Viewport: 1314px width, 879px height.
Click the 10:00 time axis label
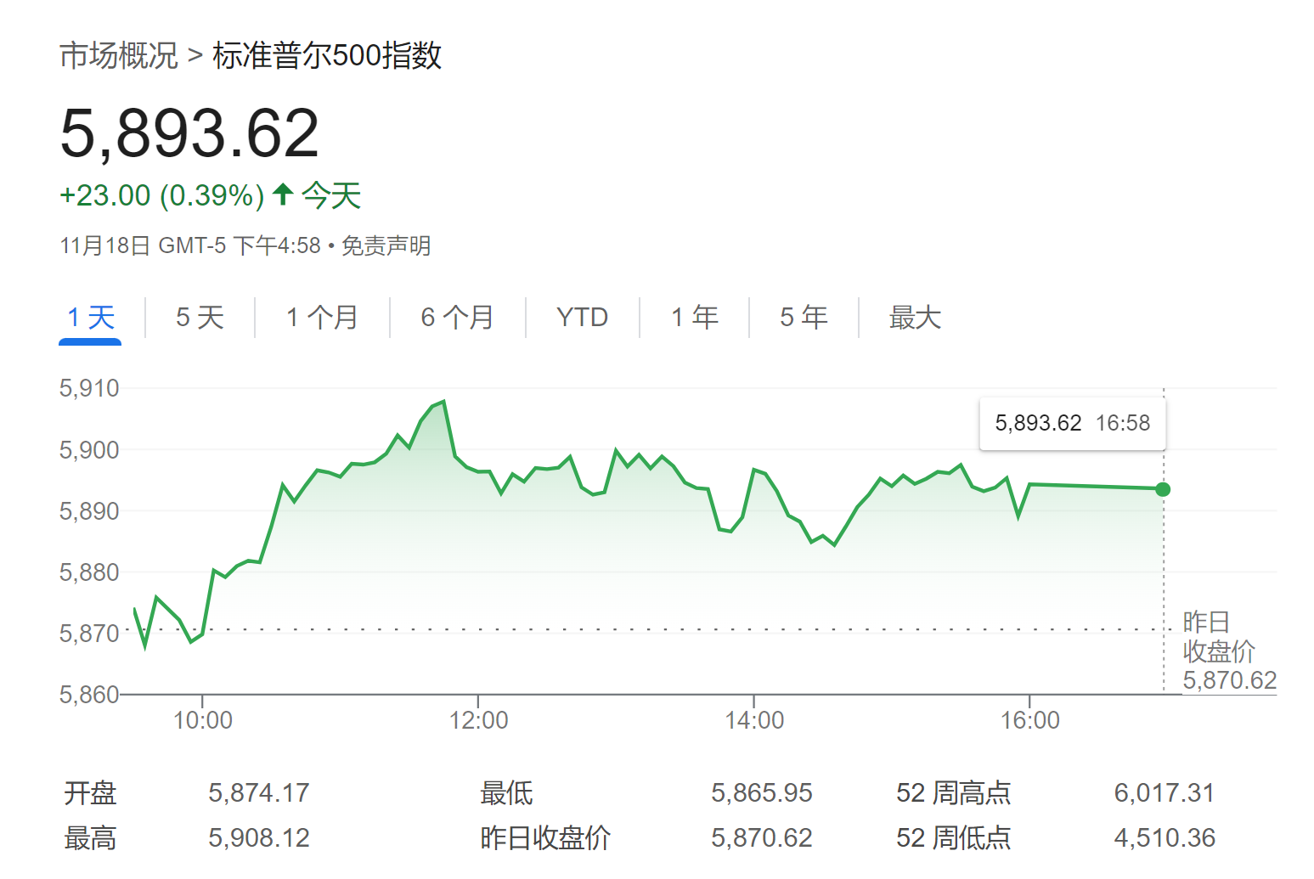(x=202, y=720)
